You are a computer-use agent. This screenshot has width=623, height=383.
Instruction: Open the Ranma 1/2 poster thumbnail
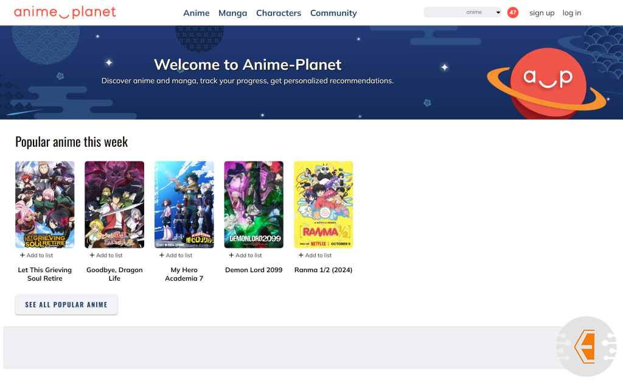point(323,204)
